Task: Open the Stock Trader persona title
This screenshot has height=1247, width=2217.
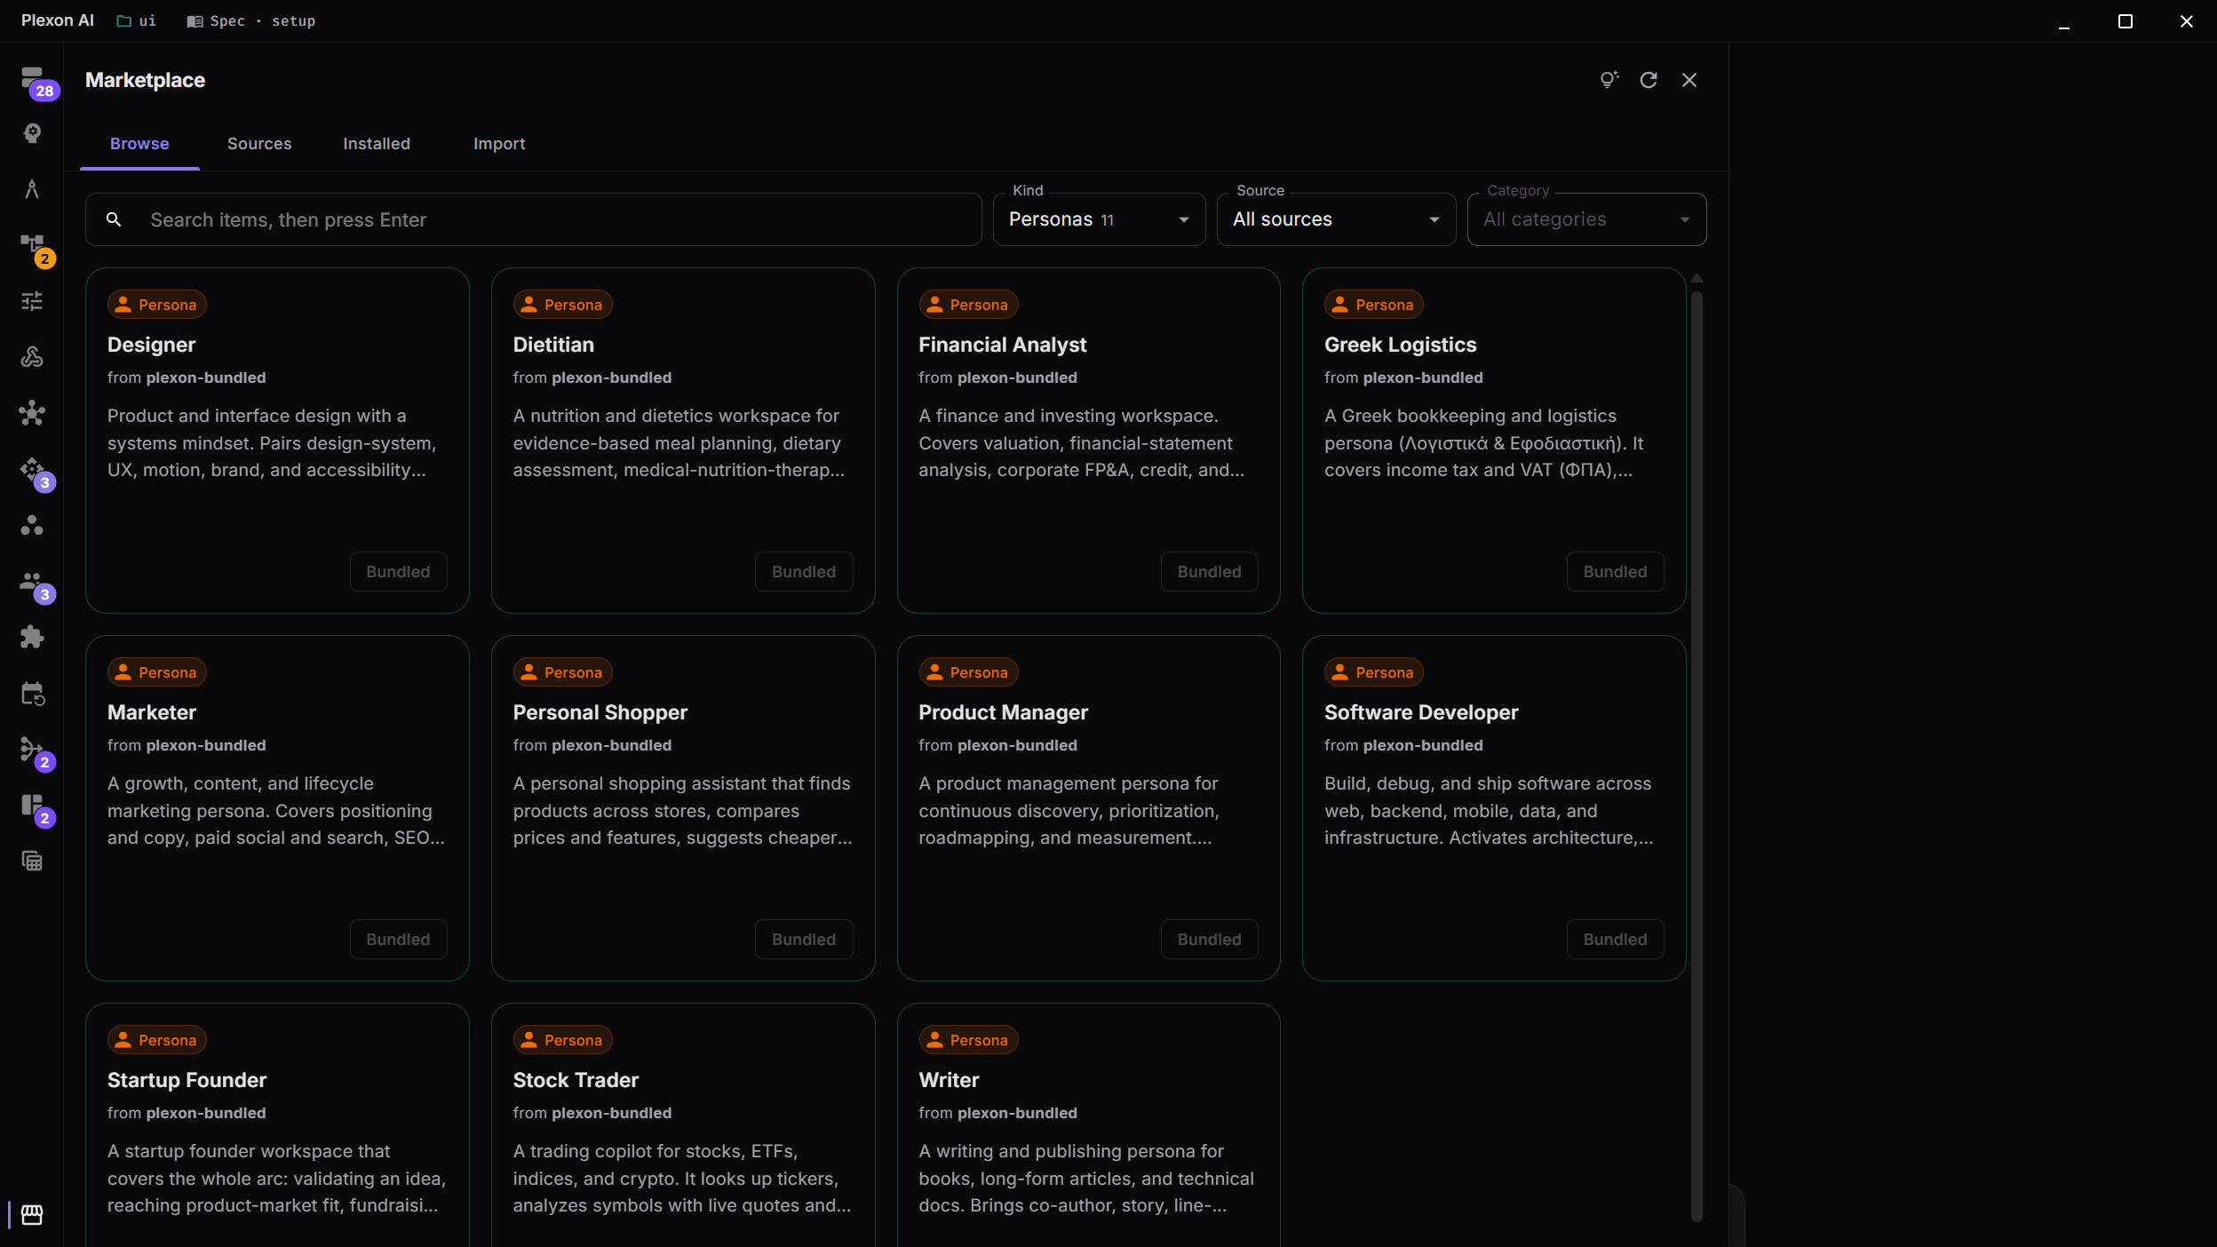Action: [576, 1080]
